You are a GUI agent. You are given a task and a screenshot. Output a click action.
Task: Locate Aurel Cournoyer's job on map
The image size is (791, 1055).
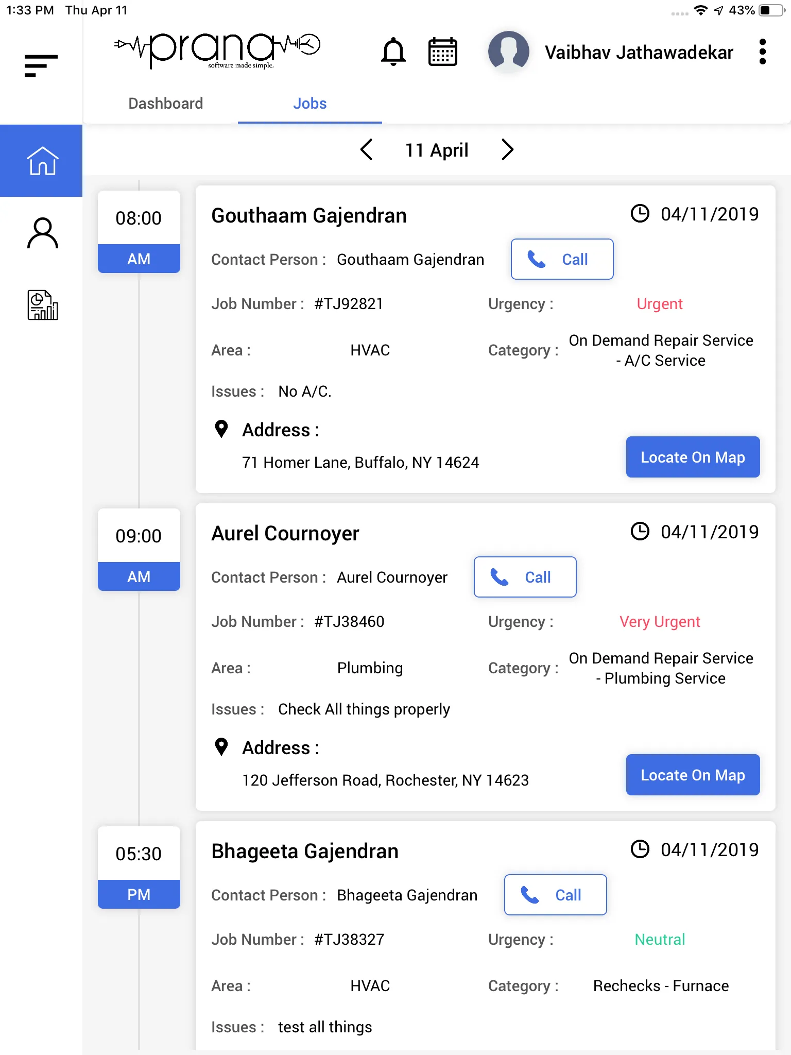693,775
